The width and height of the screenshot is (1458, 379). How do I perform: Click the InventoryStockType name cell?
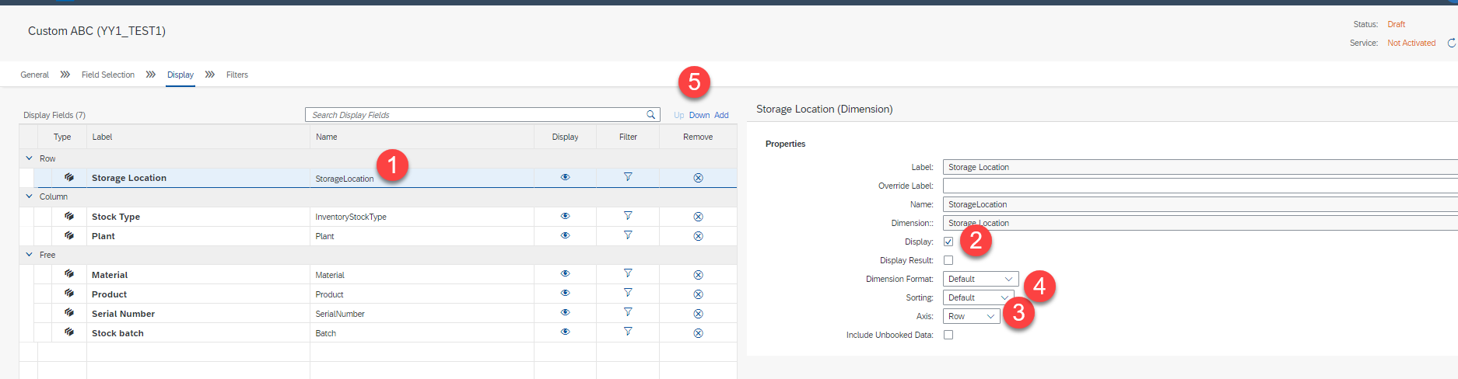[x=351, y=217]
